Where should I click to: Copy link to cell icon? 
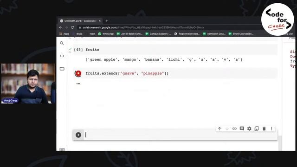(x=234, y=128)
